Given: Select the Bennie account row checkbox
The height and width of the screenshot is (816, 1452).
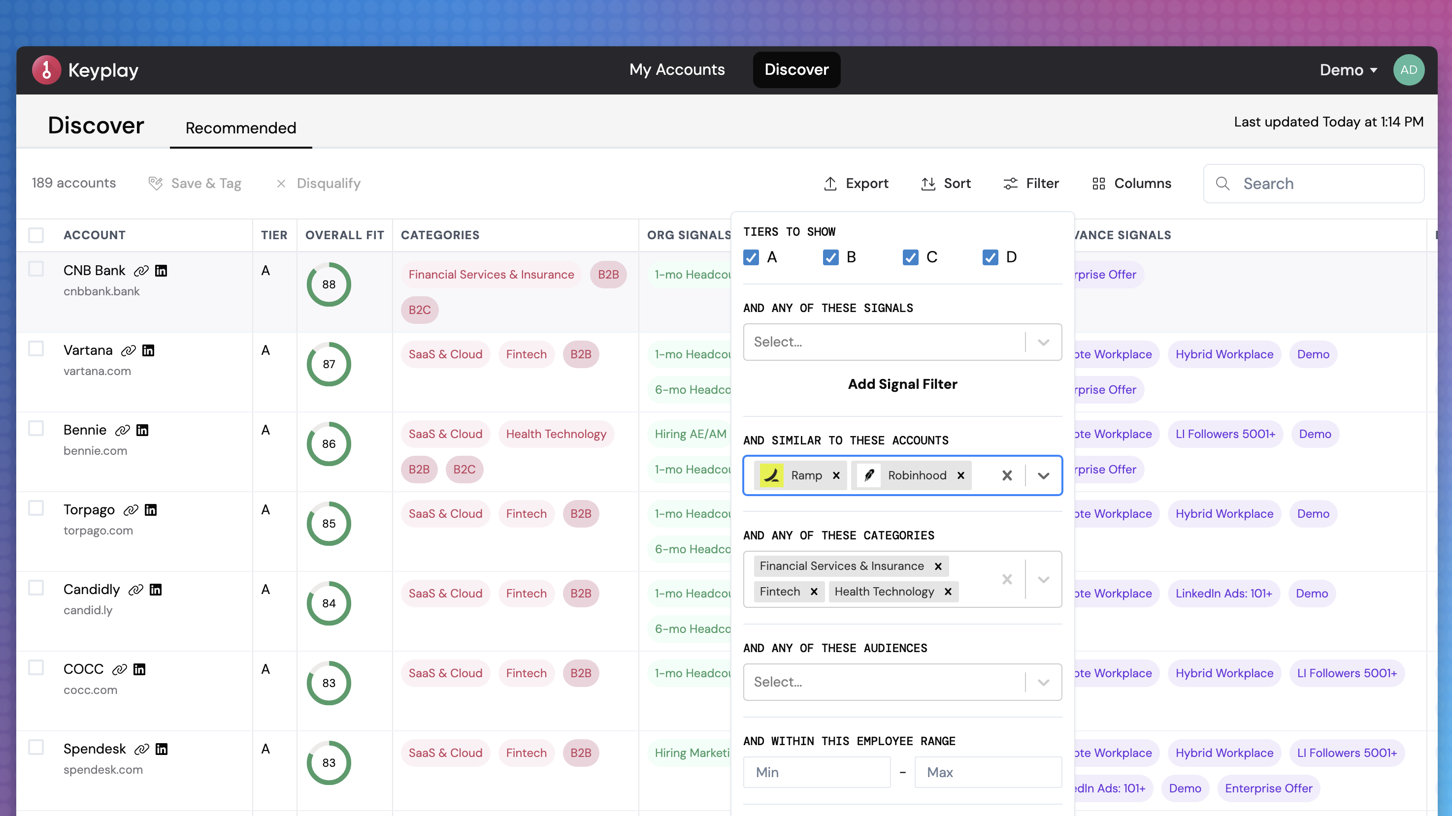Looking at the screenshot, I should pyautogui.click(x=36, y=429).
